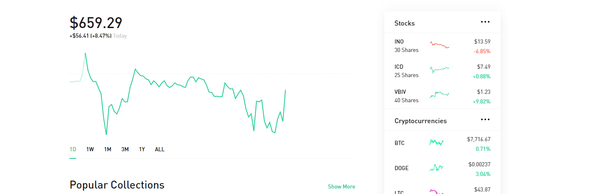Select the 1Y time range
This screenshot has width=596, height=194.
(142, 149)
